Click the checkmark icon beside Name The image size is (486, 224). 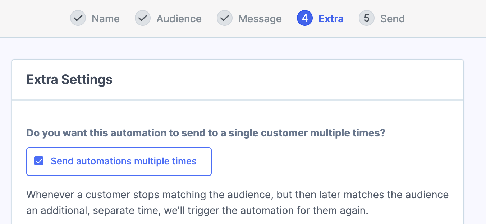78,18
